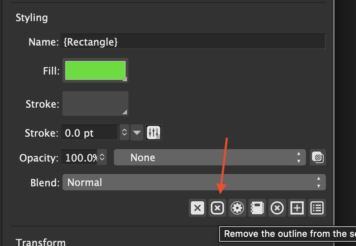
Task: Open style options with the gear icon
Action: (237, 208)
